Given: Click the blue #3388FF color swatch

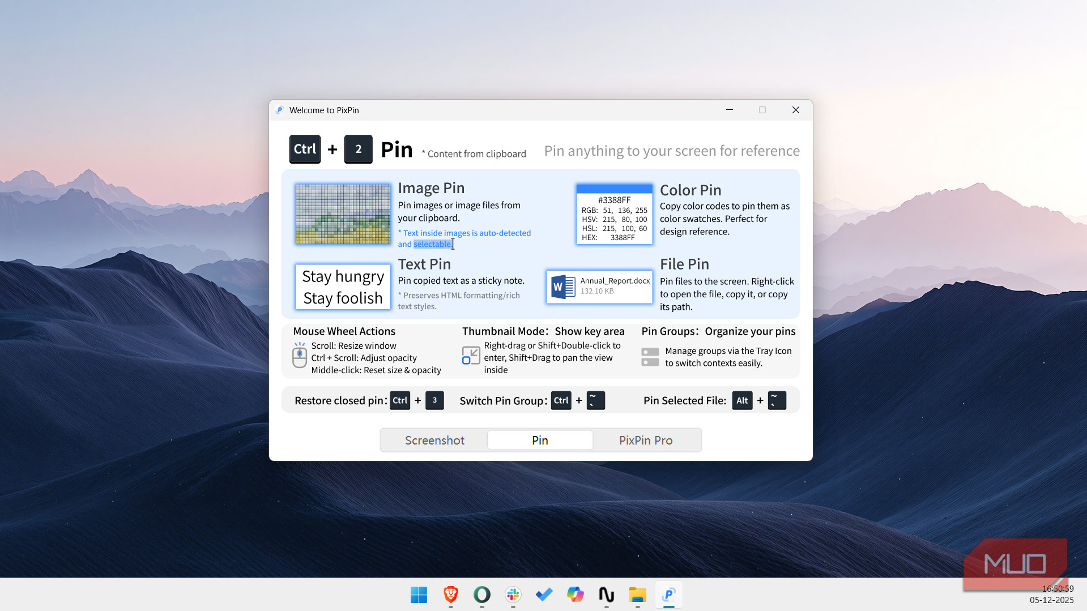Looking at the screenshot, I should (x=614, y=189).
